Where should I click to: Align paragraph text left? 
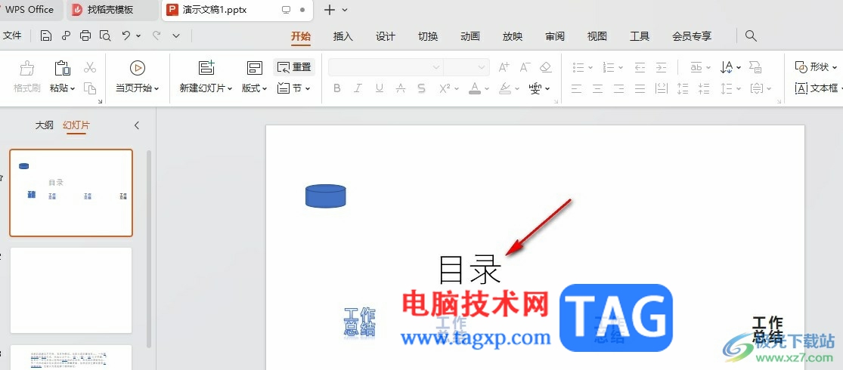tap(576, 88)
